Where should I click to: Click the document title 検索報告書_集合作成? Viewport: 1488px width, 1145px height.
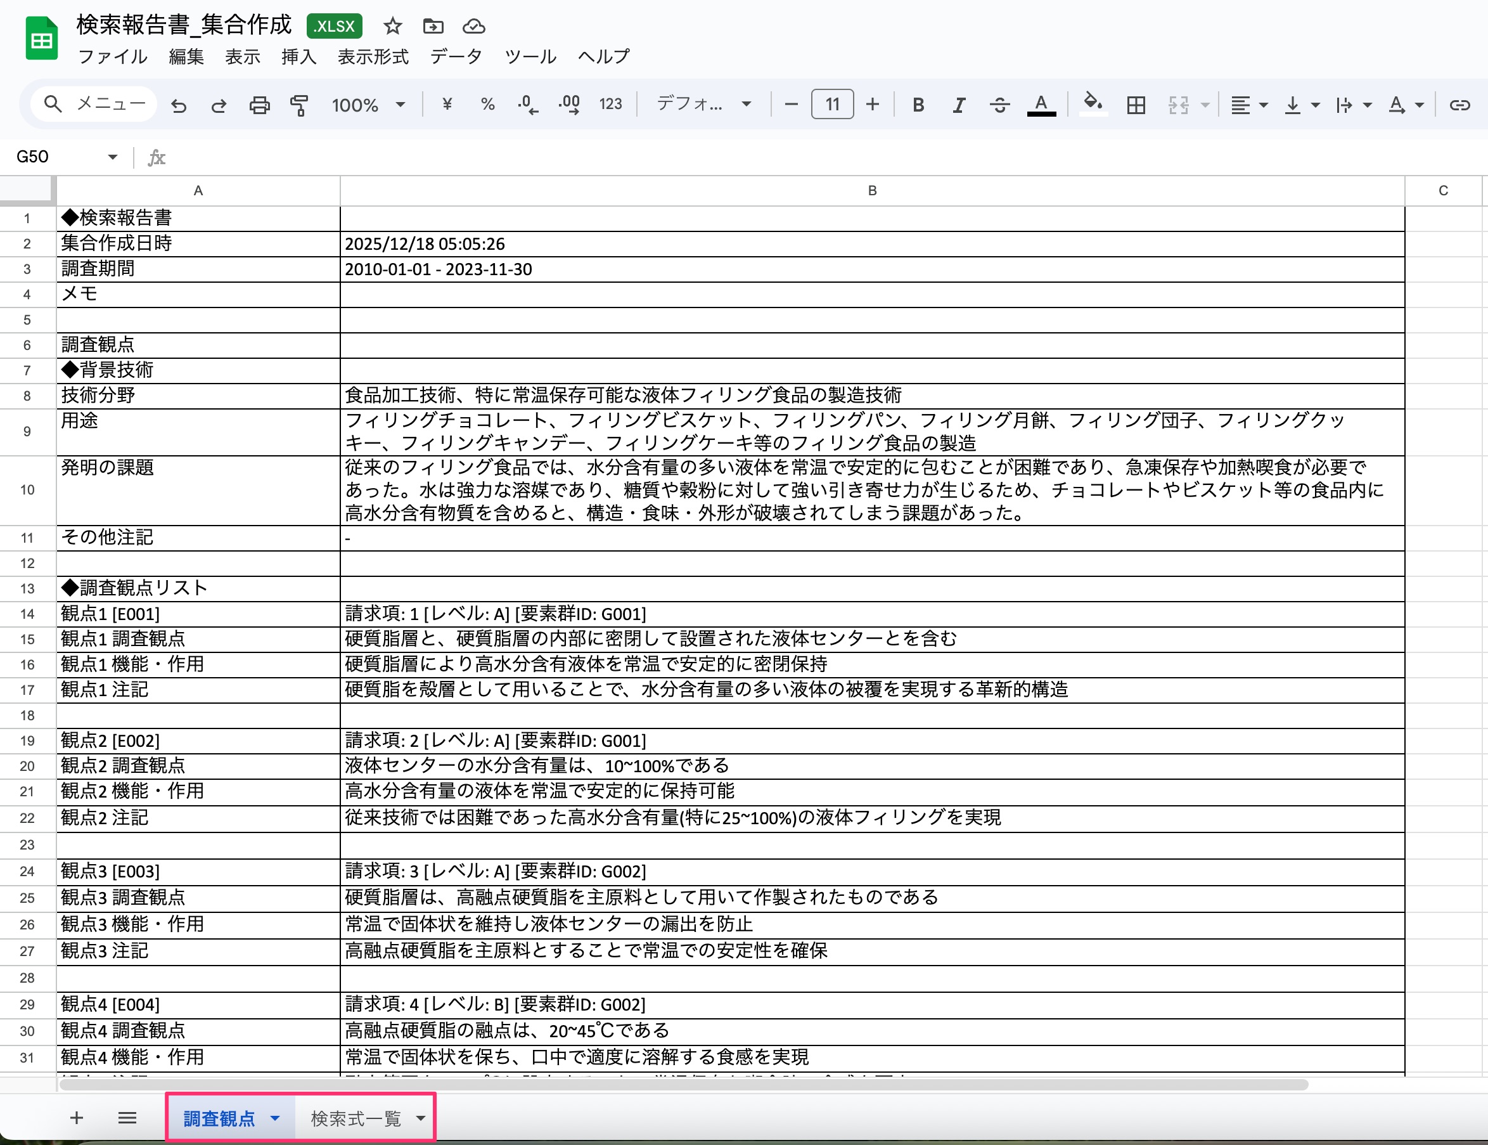pos(184,25)
